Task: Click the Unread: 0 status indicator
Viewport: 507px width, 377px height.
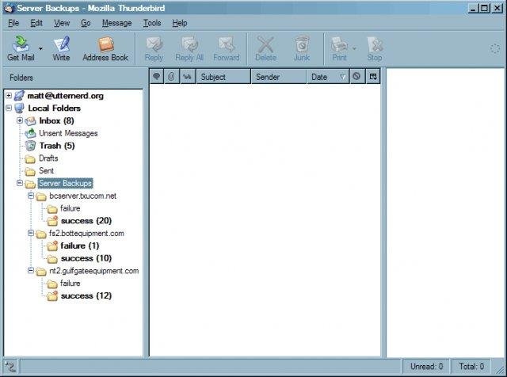Action: (x=426, y=367)
